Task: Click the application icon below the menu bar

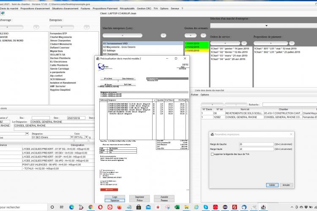Action: click(3, 14)
